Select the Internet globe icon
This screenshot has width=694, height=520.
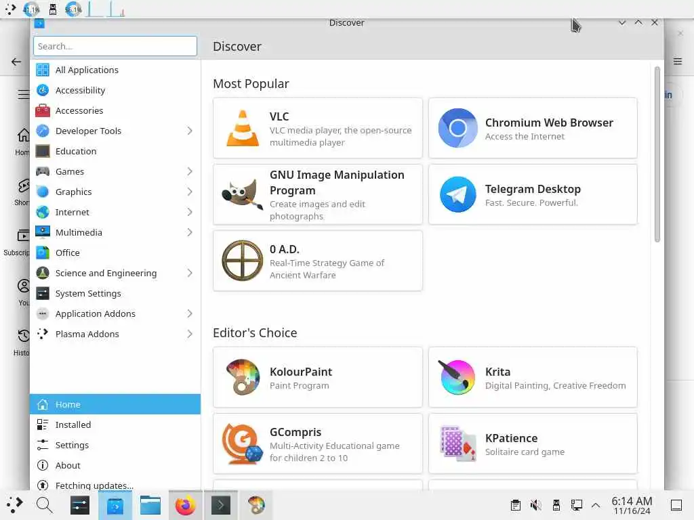point(43,212)
